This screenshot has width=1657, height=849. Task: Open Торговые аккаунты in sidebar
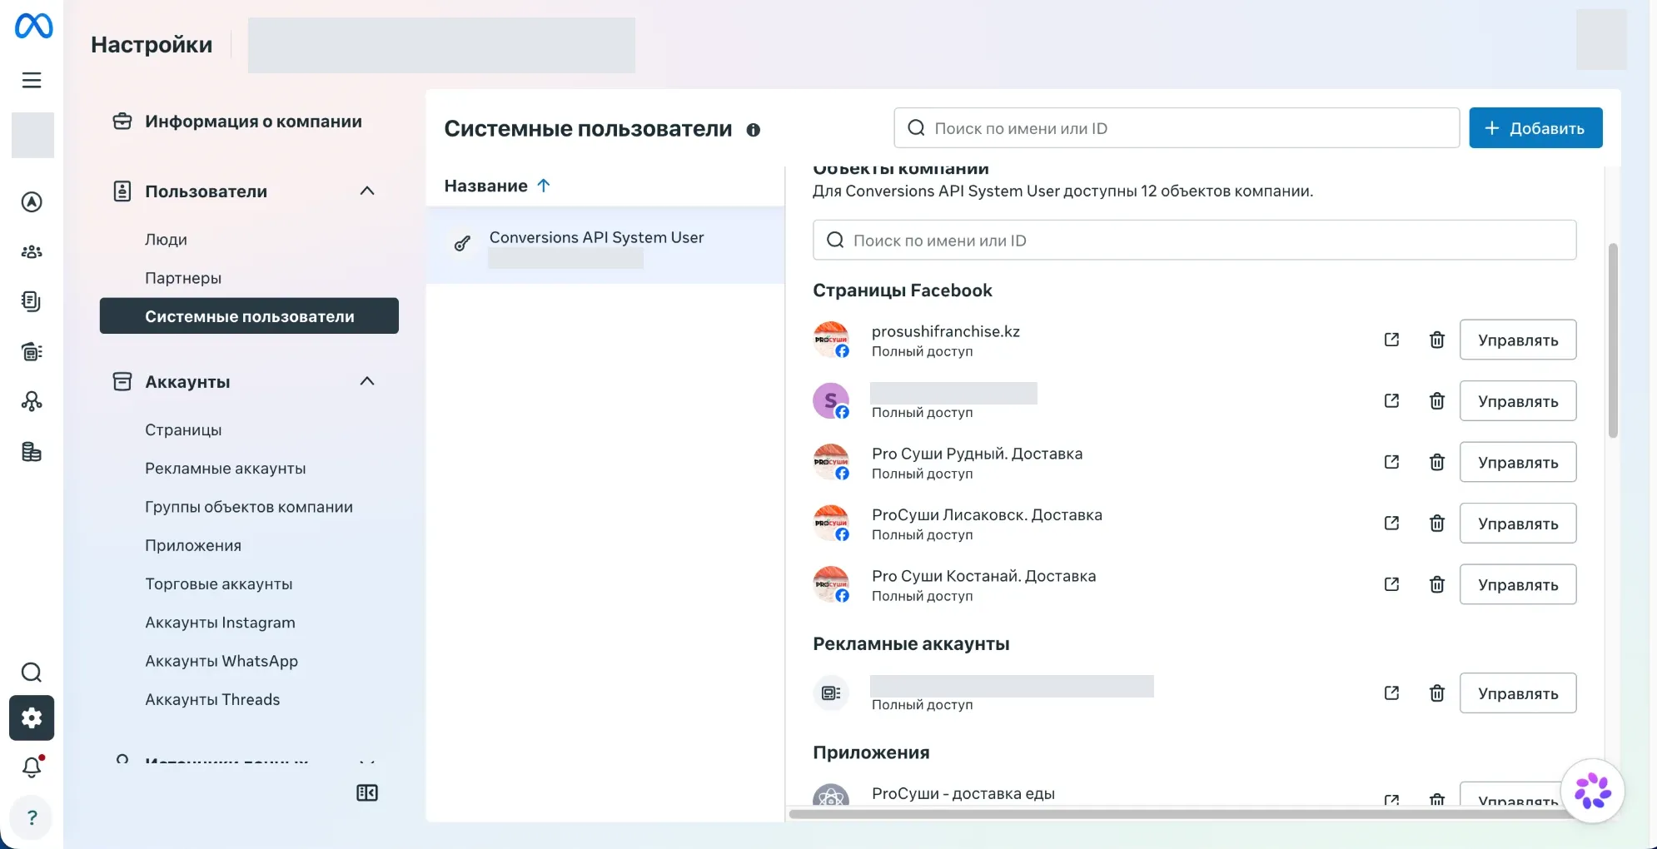[x=219, y=584]
